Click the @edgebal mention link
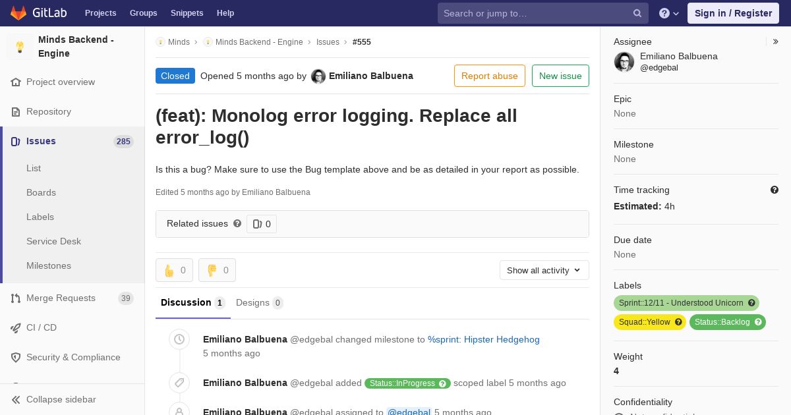This screenshot has width=791, height=415. [x=409, y=412]
